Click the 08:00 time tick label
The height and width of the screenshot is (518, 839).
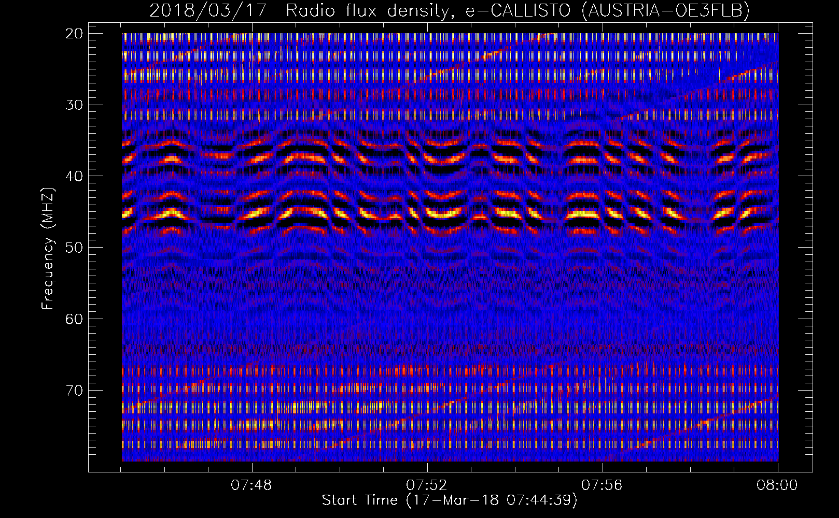coord(777,485)
